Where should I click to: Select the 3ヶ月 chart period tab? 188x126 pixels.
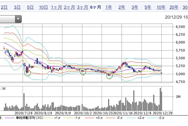coord(82,7)
